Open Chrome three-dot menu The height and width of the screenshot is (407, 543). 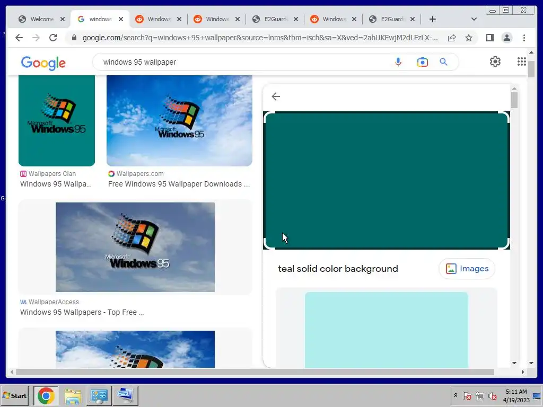[x=524, y=38]
